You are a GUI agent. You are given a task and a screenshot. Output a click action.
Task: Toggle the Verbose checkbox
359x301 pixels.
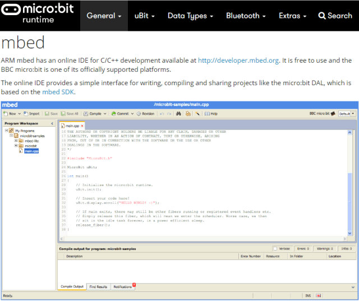tap(274, 248)
